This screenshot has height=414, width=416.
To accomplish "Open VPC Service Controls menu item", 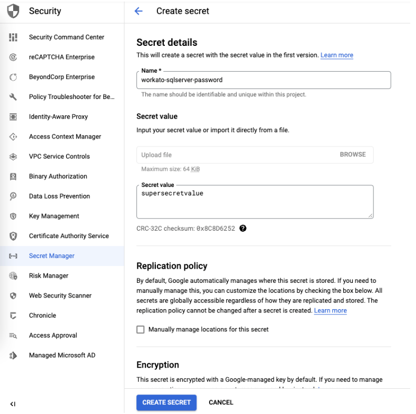I will tap(59, 156).
